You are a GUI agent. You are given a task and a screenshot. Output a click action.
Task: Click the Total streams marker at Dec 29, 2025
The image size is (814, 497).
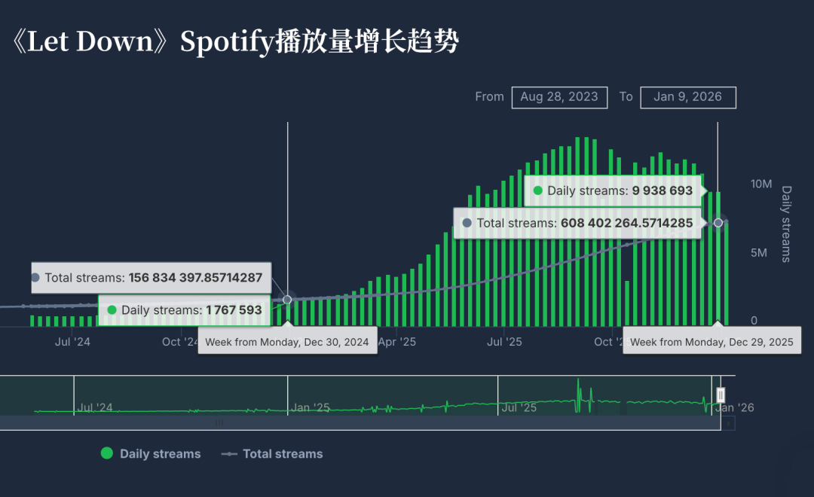pos(718,222)
